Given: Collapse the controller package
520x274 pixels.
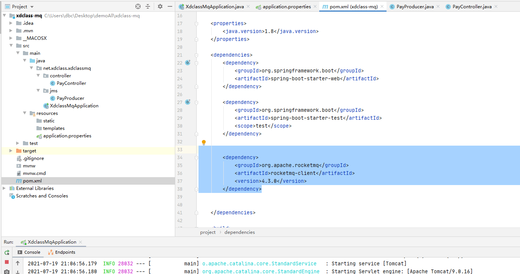Looking at the screenshot, I should tap(38, 76).
